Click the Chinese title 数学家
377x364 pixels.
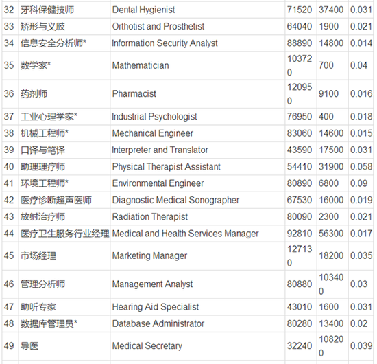(36, 65)
